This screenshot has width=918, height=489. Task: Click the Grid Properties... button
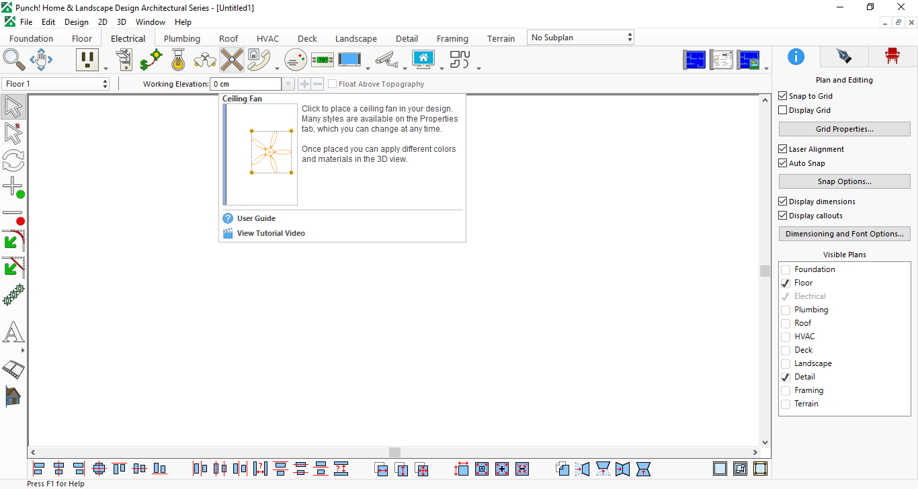pyautogui.click(x=845, y=129)
